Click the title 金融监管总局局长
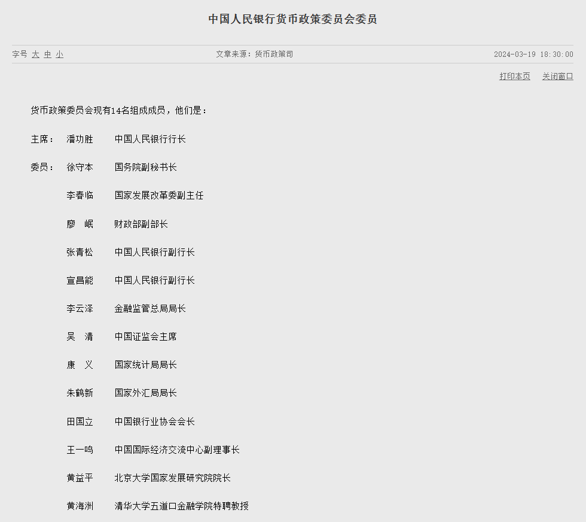The width and height of the screenshot is (586, 522). pyautogui.click(x=150, y=309)
